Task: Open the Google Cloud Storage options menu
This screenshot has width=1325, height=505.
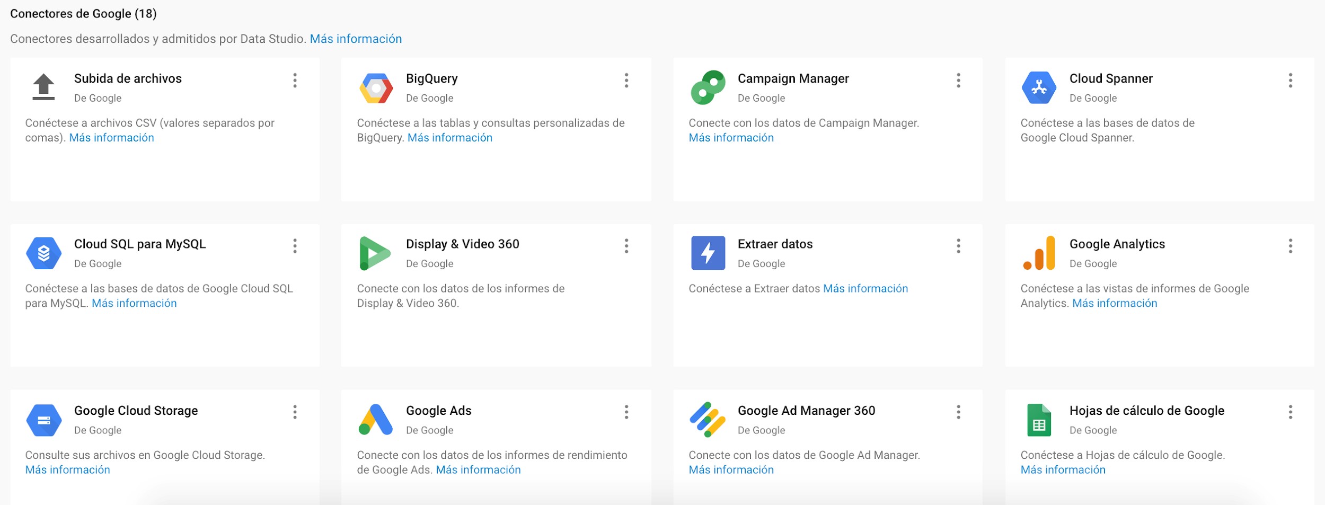Action: [x=295, y=412]
